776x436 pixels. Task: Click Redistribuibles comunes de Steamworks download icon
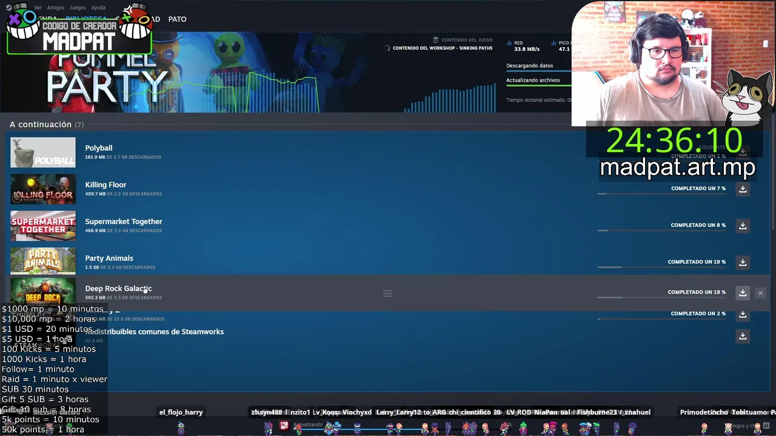(743, 336)
